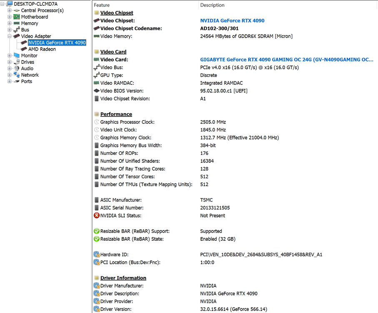Select the 2505.0 MHz clock value
The image size is (378, 313).
(213, 122)
